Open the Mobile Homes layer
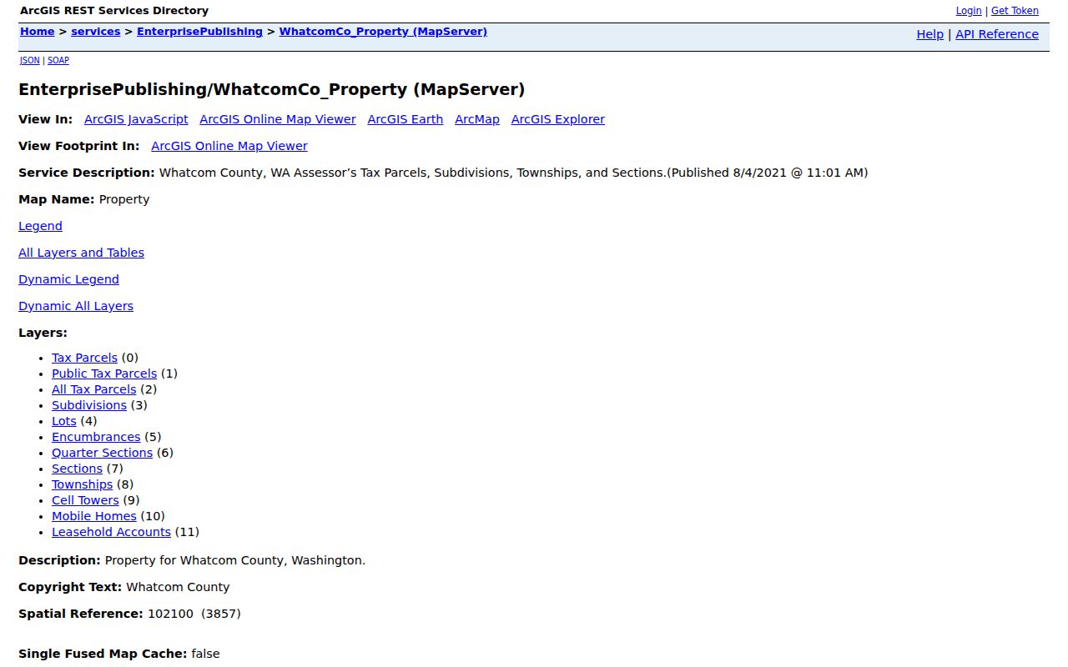Image resolution: width=1068 pixels, height=667 pixels. 93,516
